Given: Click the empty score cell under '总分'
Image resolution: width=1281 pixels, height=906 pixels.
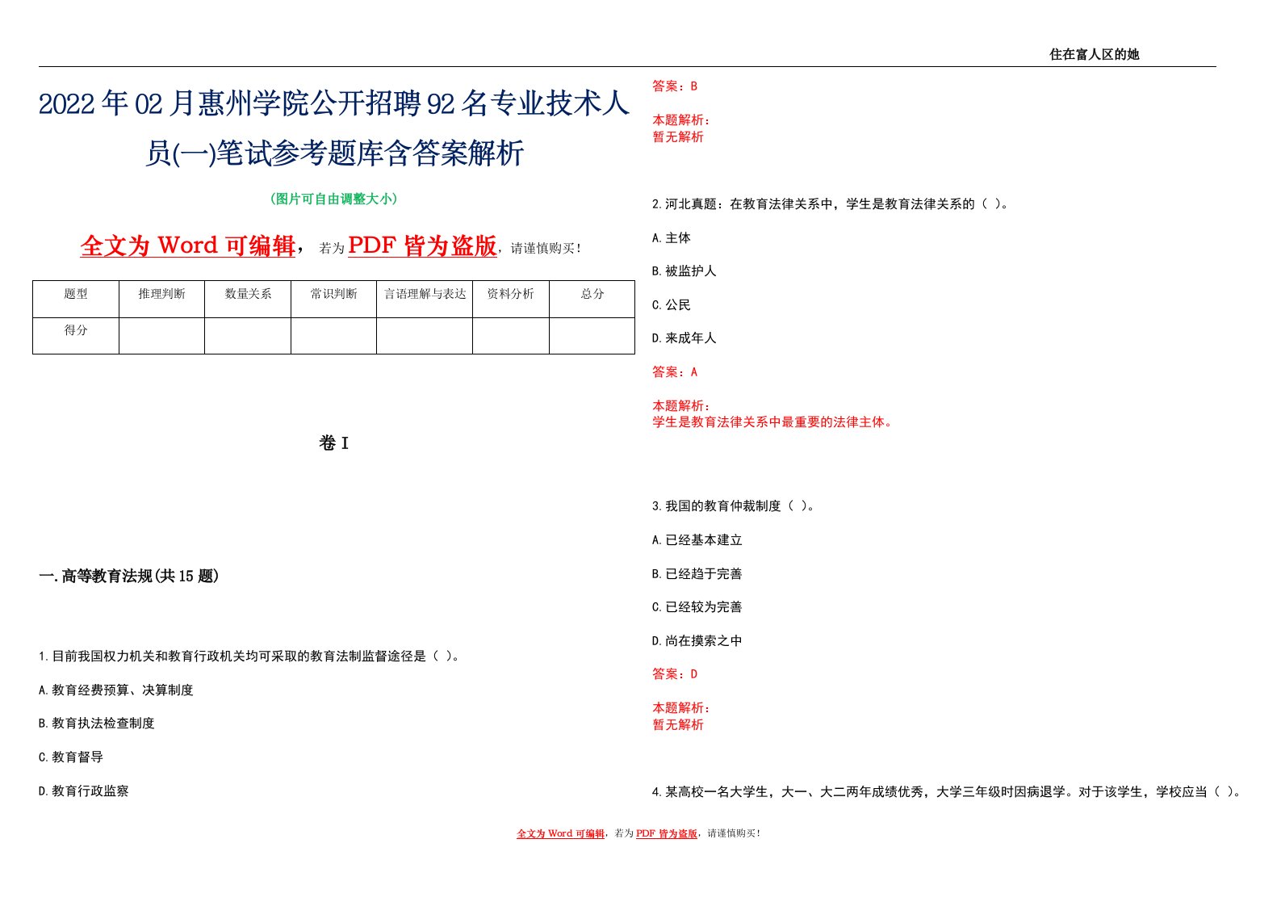Looking at the screenshot, I should coord(592,336).
